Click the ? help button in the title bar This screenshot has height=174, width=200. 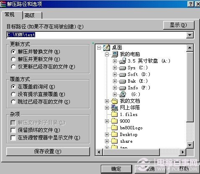click(191, 4)
